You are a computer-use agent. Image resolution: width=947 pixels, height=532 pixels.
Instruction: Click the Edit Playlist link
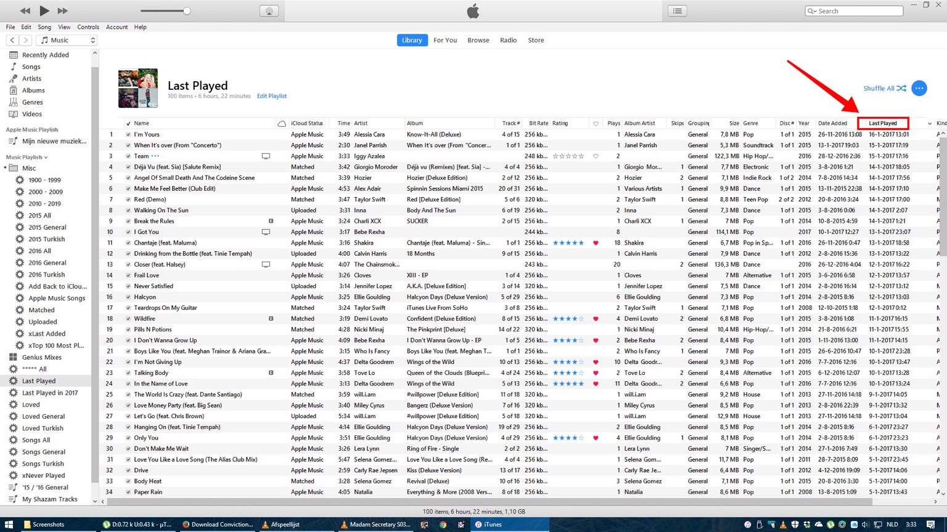[x=271, y=96]
